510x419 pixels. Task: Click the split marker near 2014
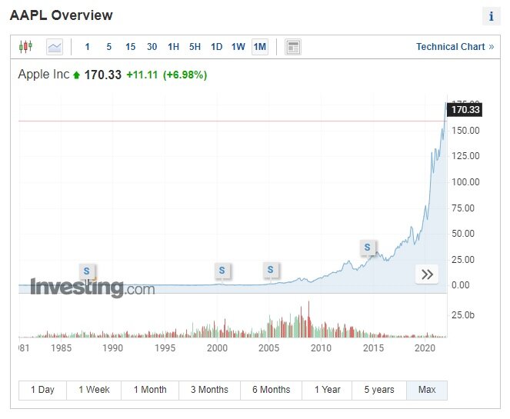tap(367, 247)
